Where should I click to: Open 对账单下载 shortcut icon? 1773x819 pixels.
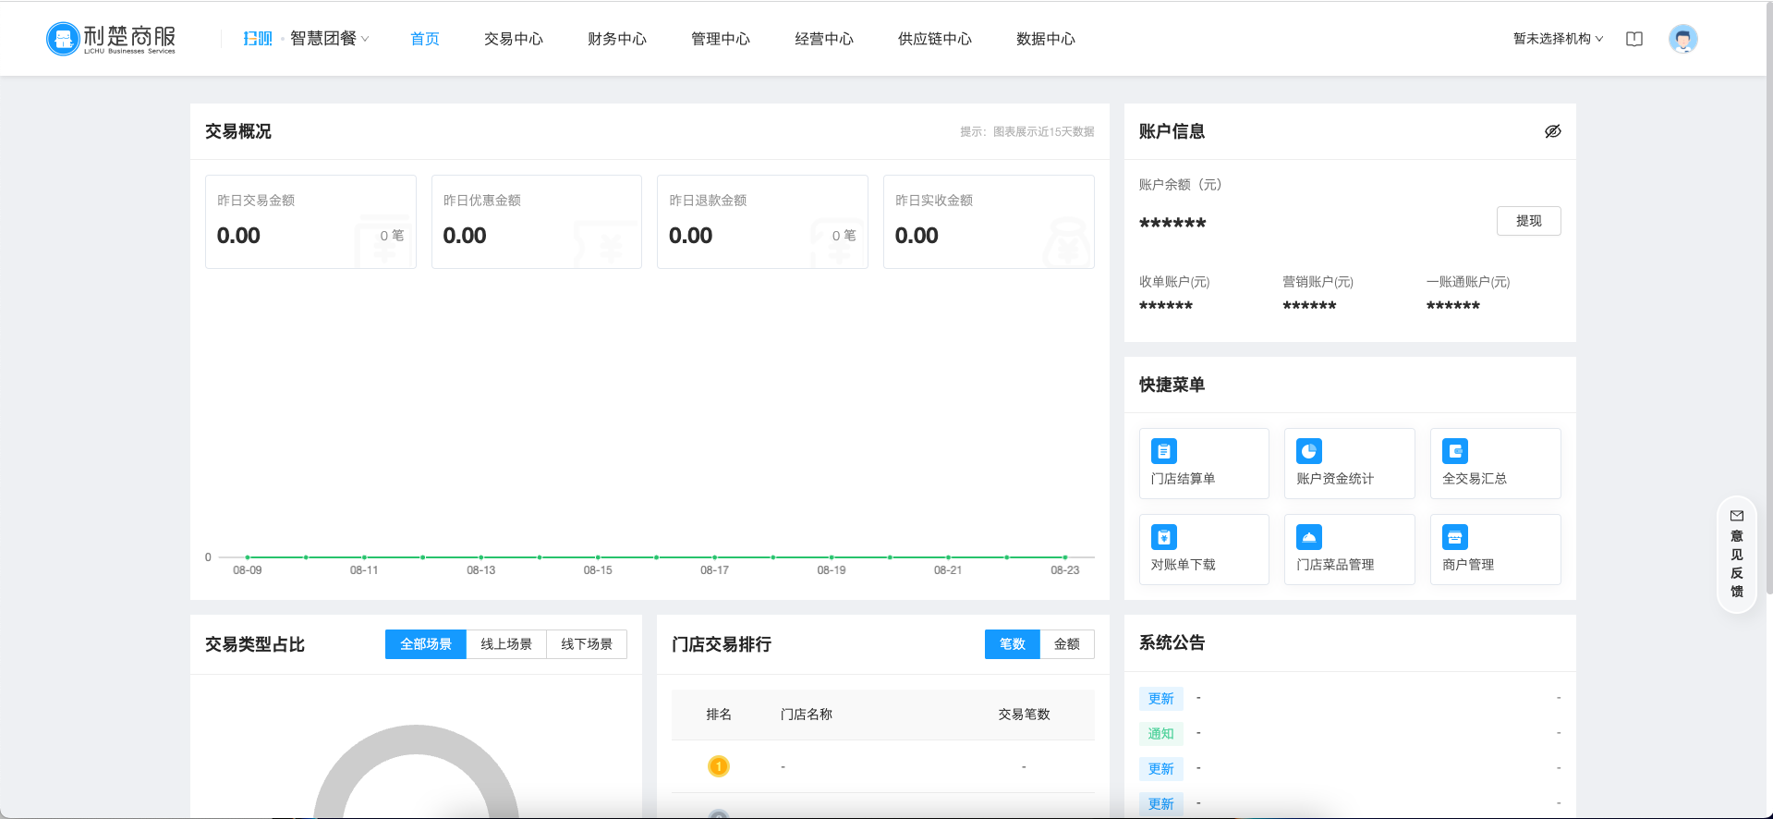pyautogui.click(x=1164, y=537)
